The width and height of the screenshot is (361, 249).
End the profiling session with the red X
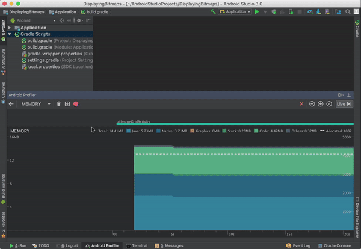(x=301, y=104)
